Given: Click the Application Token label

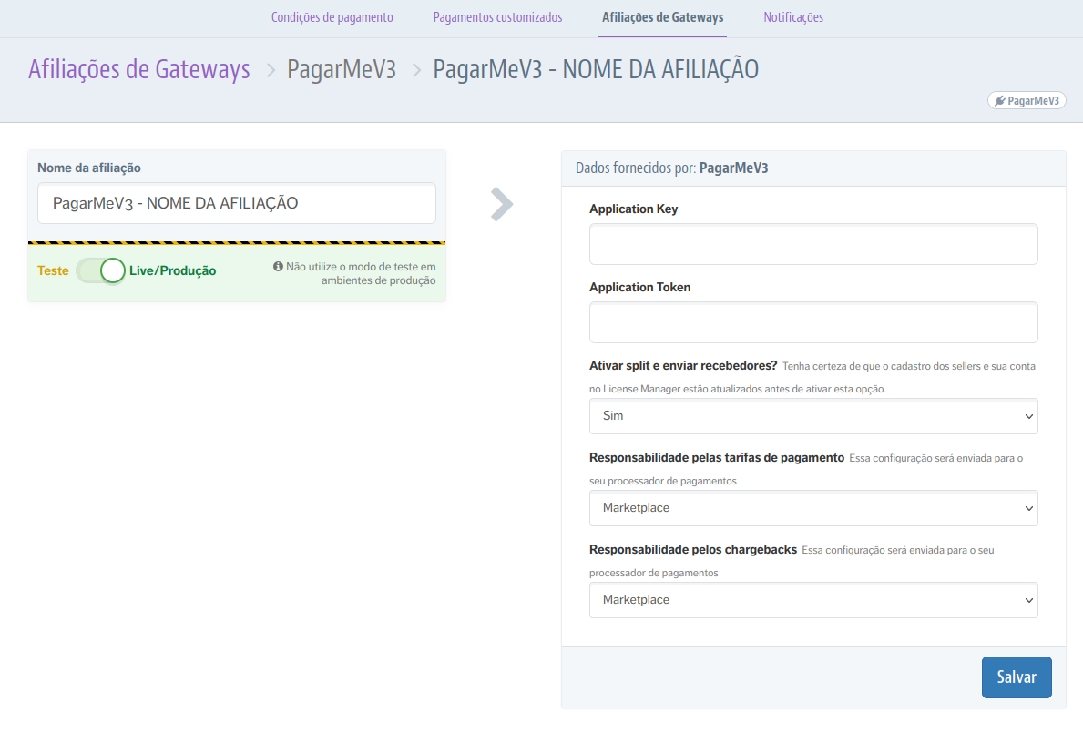Looking at the screenshot, I should click(x=639, y=287).
